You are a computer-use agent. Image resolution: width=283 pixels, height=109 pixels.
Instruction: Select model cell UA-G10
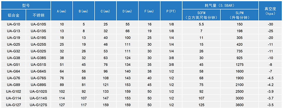click(x=14, y=24)
